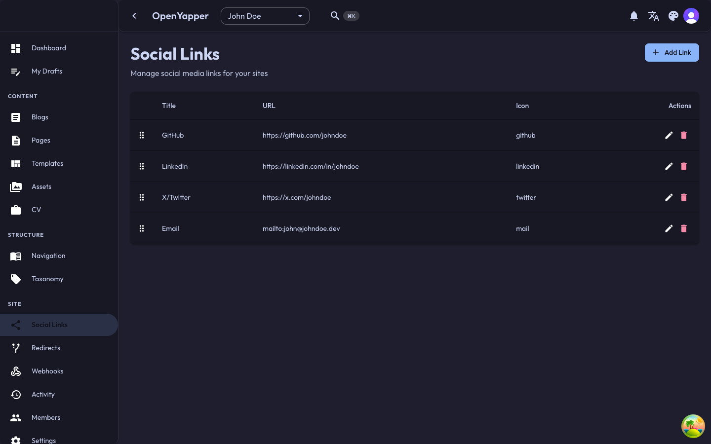Screen dimensions: 711x444
Task: Open the Assets library
Action: click(41, 186)
